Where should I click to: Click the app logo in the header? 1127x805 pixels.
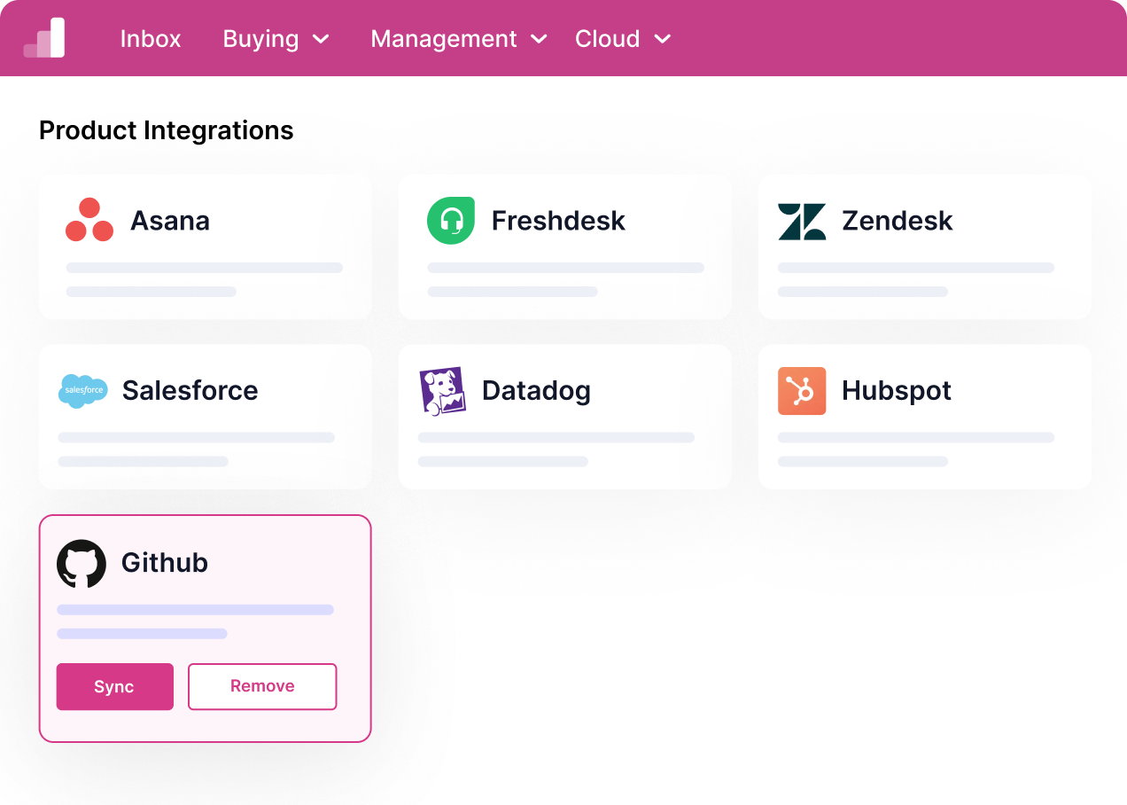pyautogui.click(x=44, y=38)
